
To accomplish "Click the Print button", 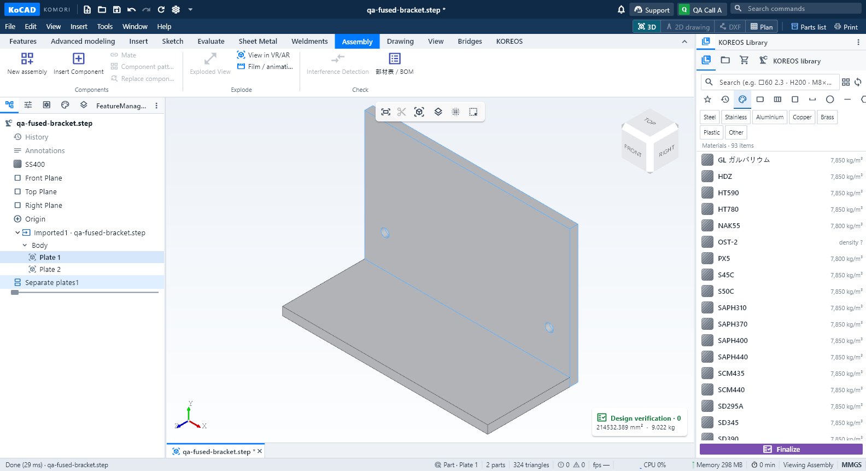I will tap(846, 26).
